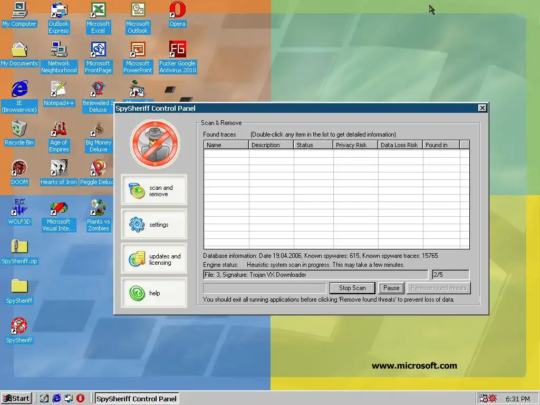This screenshot has width=540, height=405.
Task: Select the Microsoft PowerPoint shortcut
Action: pos(138,57)
